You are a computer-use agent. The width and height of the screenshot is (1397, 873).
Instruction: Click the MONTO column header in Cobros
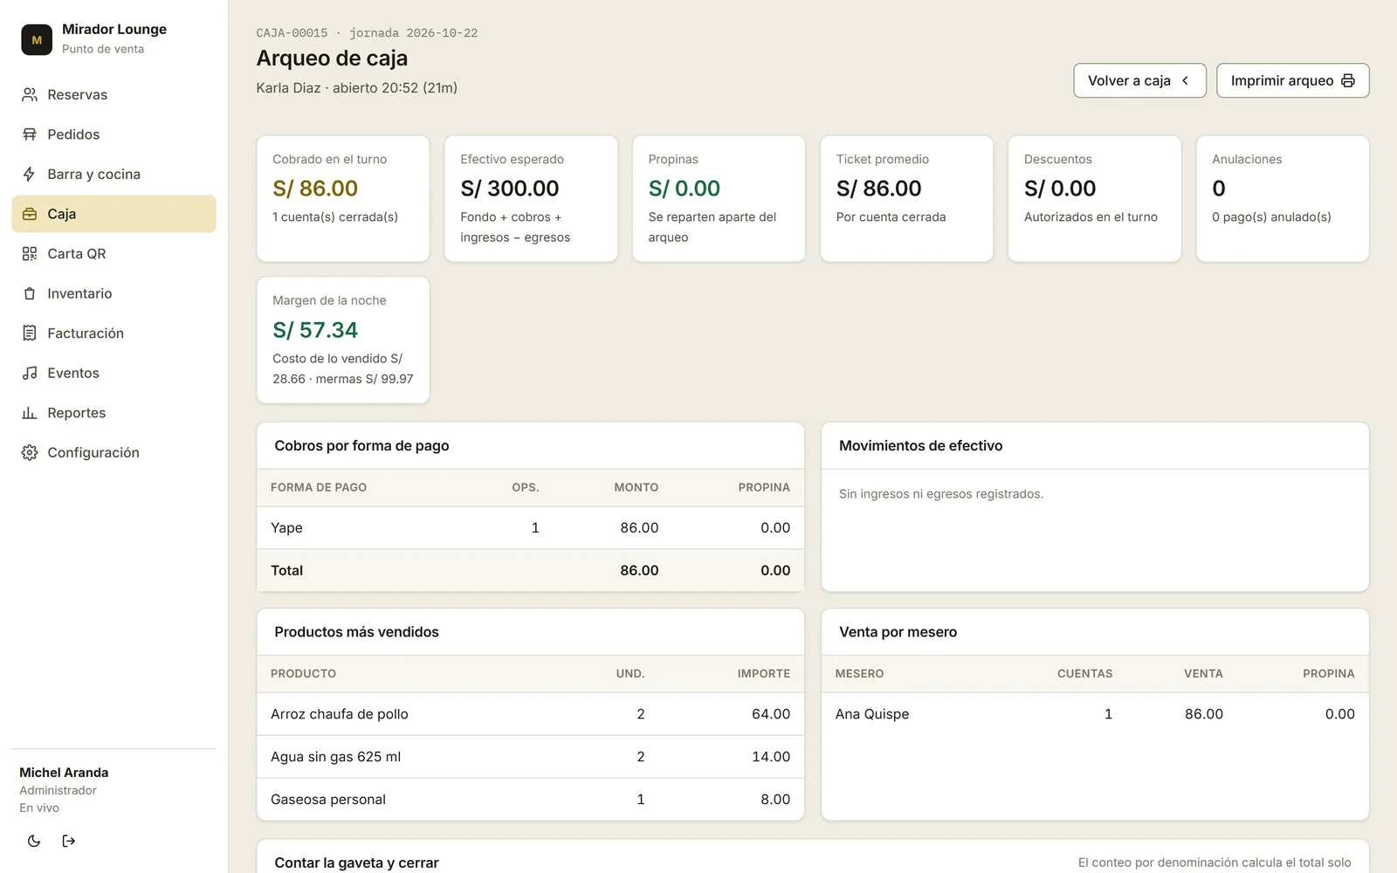[636, 487]
